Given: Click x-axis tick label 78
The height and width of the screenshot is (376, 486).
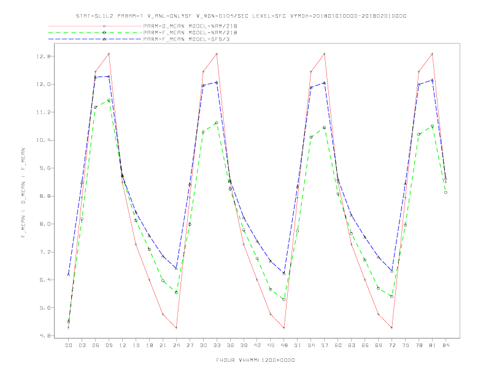Looking at the screenshot, I should point(419,345).
